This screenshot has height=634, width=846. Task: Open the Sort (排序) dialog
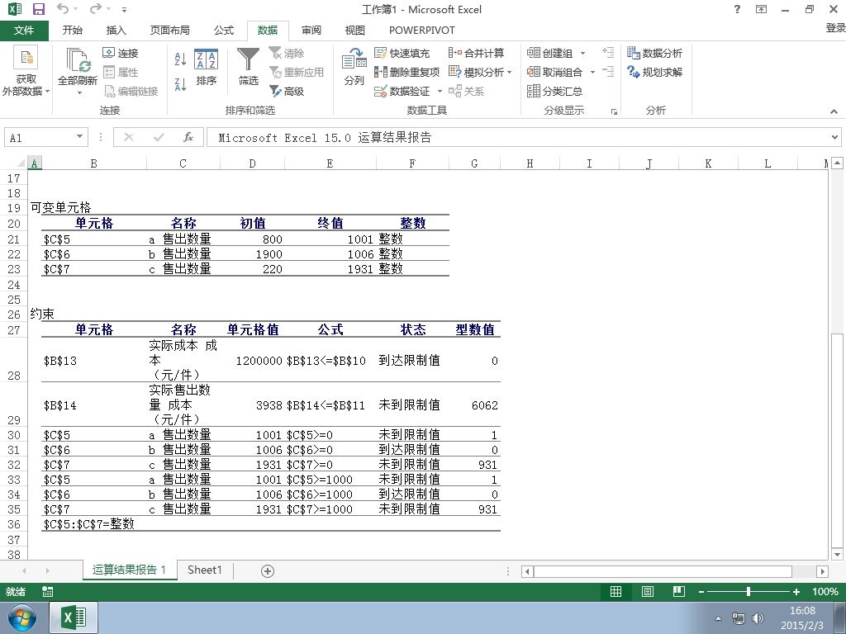coord(206,67)
